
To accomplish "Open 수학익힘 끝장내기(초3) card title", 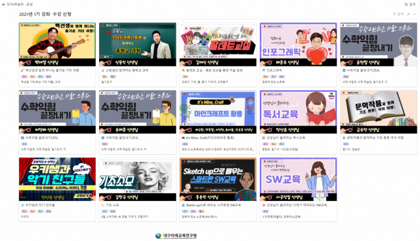I will click(x=122, y=138).
